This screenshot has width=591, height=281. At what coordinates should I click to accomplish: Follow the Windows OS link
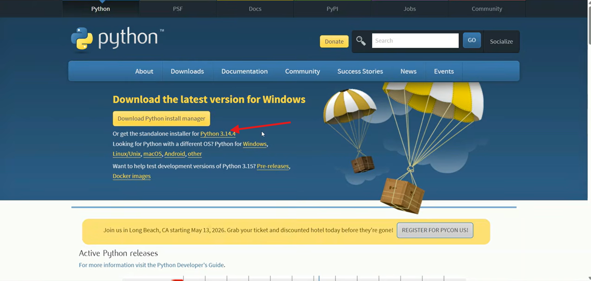click(x=255, y=144)
